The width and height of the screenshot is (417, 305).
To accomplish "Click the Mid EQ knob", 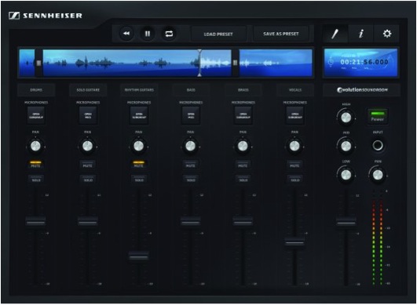I will [x=346, y=146].
